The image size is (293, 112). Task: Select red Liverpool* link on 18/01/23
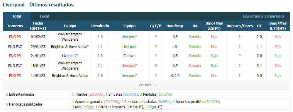(130, 66)
